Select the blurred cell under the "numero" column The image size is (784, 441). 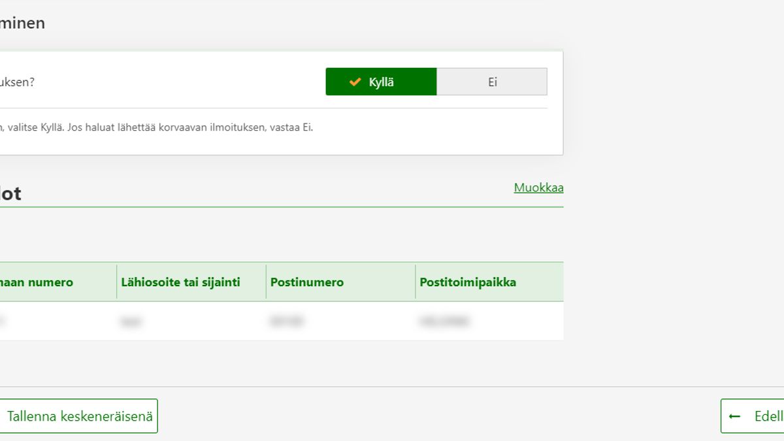click(x=3, y=321)
